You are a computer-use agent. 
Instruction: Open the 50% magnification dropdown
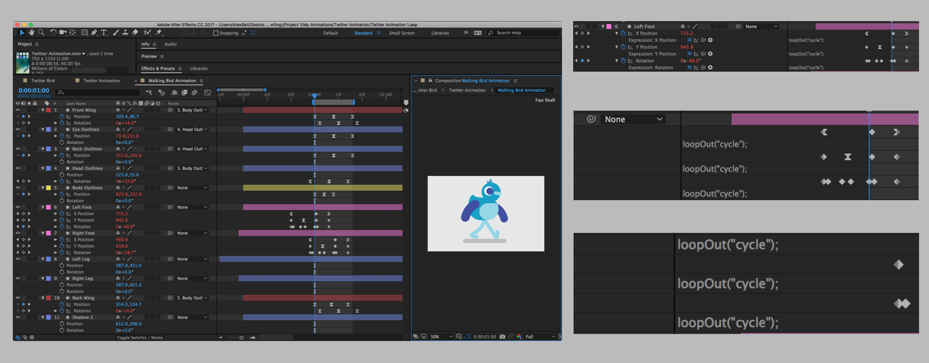[441, 336]
